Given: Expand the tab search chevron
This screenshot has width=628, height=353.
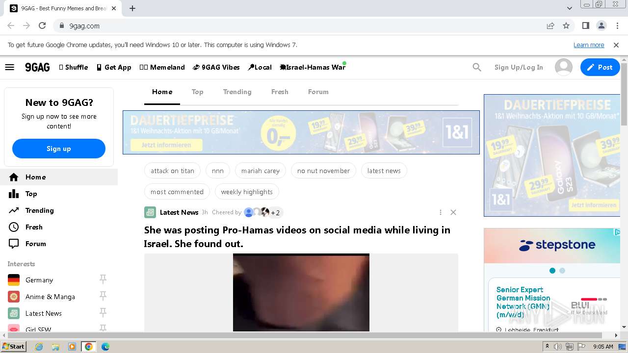Looking at the screenshot, I should pyautogui.click(x=569, y=8).
